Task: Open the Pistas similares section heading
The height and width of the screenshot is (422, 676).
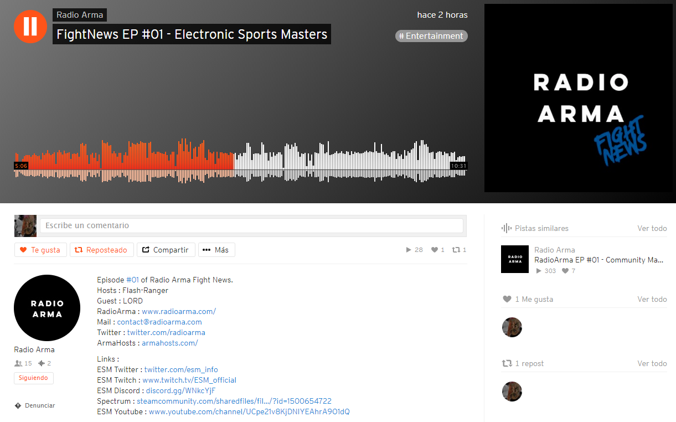Action: [535, 228]
